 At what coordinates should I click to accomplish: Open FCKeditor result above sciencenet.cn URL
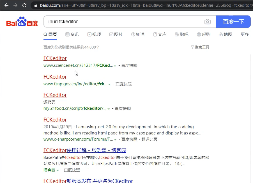point(55,58)
